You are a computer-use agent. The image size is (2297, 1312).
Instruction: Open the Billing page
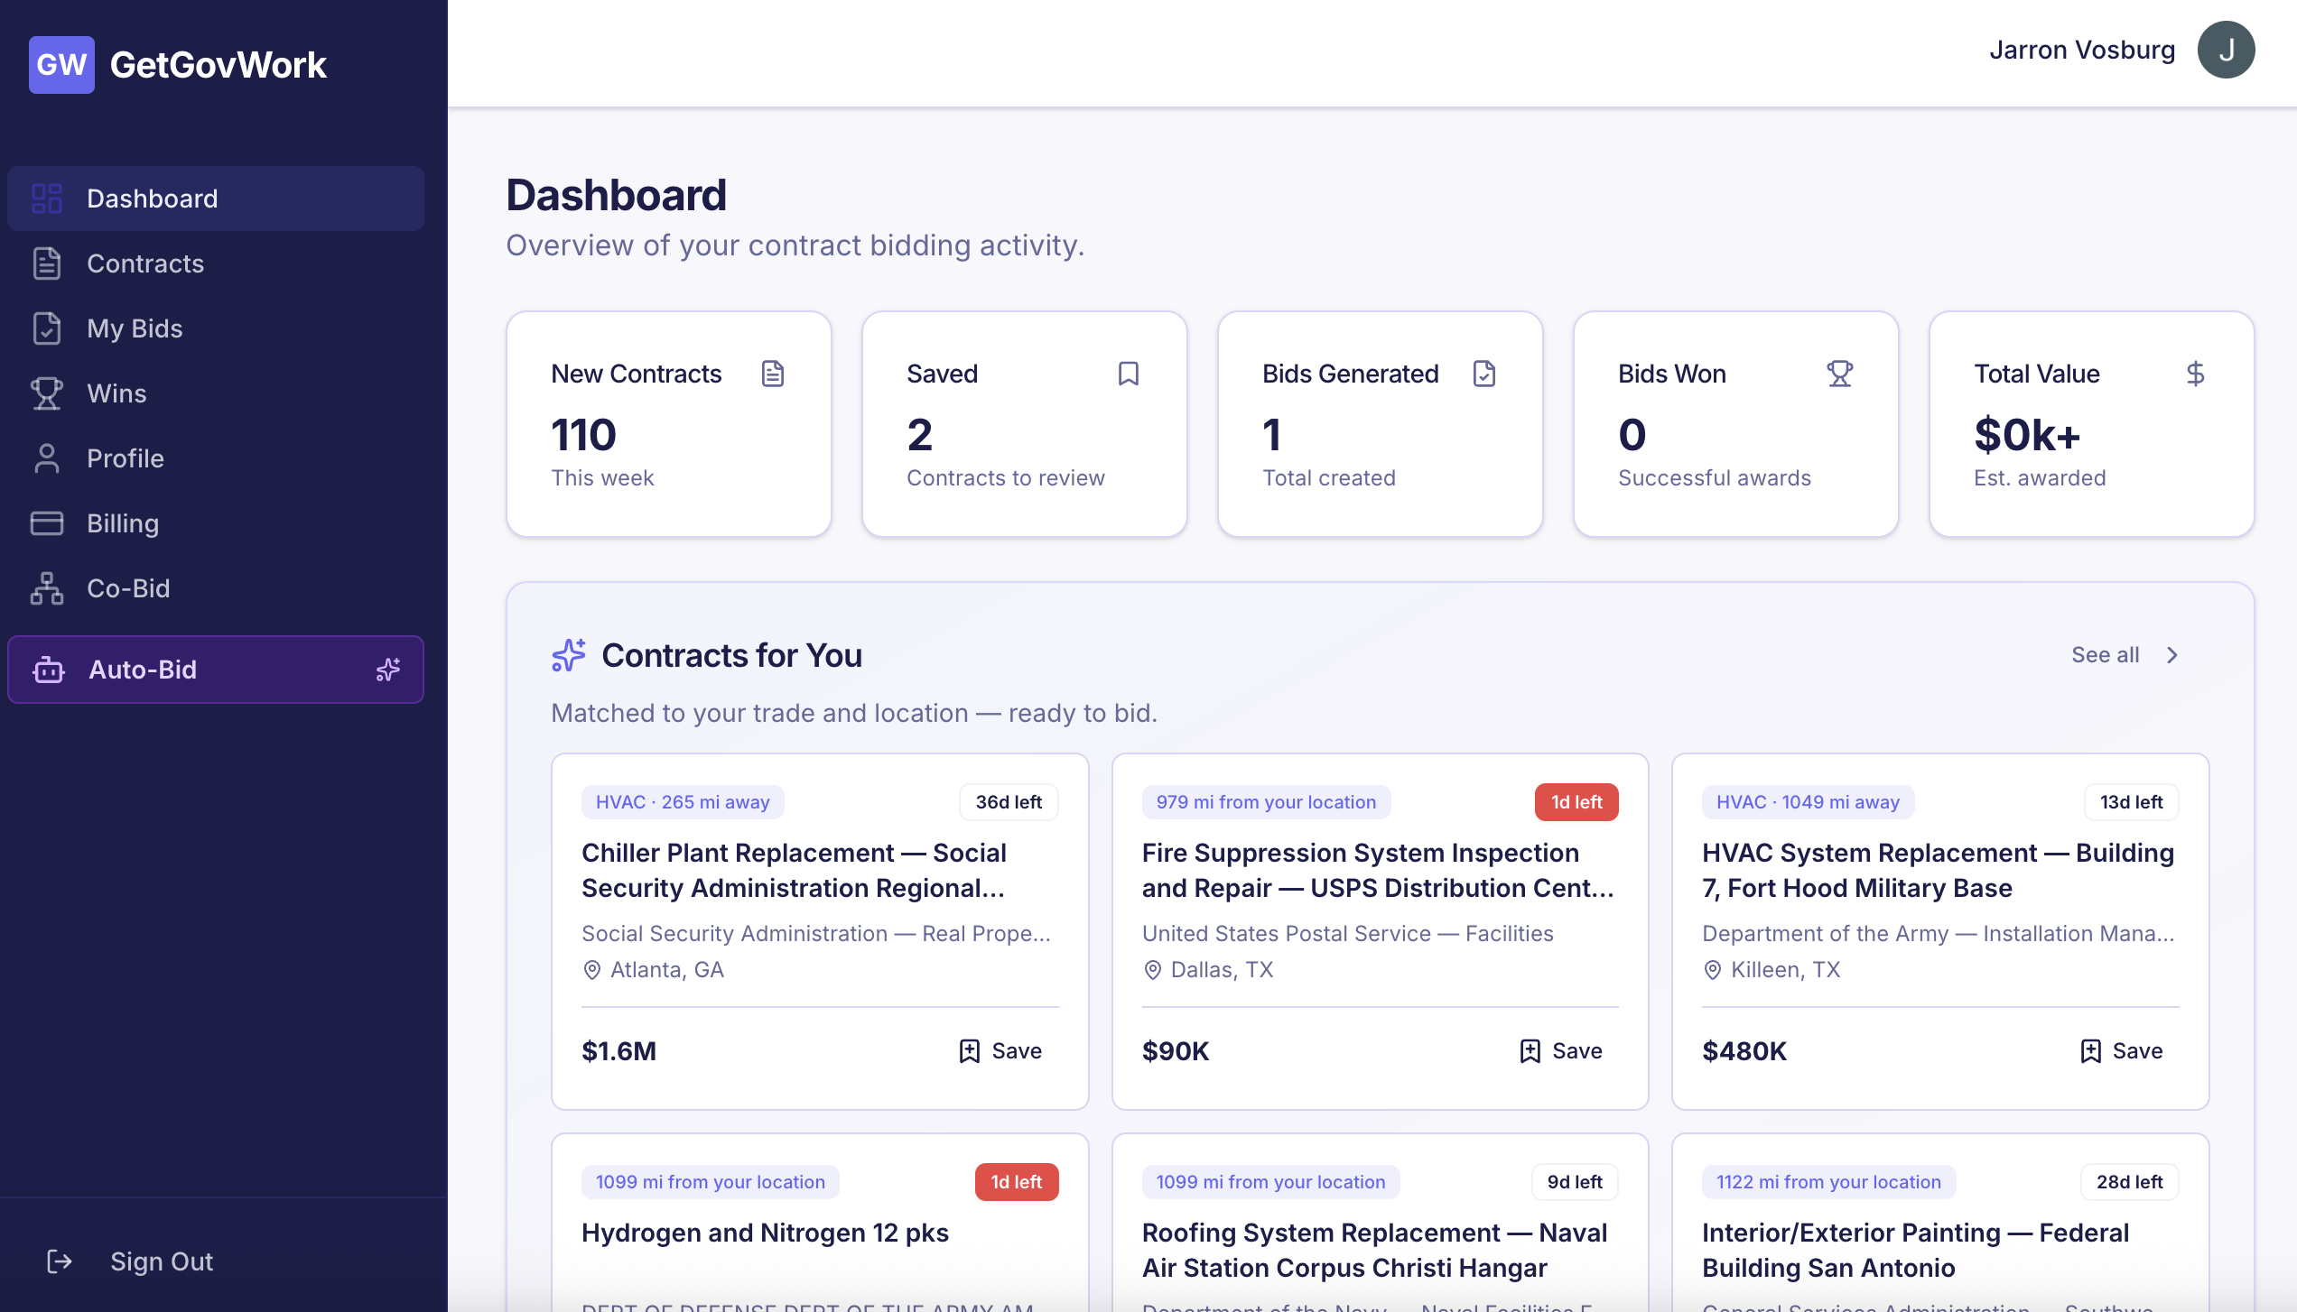[x=216, y=523]
